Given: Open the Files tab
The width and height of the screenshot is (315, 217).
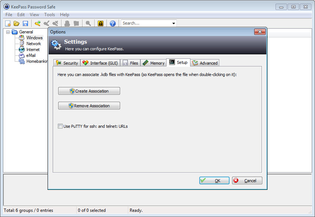Looking at the screenshot, I should (x=130, y=63).
